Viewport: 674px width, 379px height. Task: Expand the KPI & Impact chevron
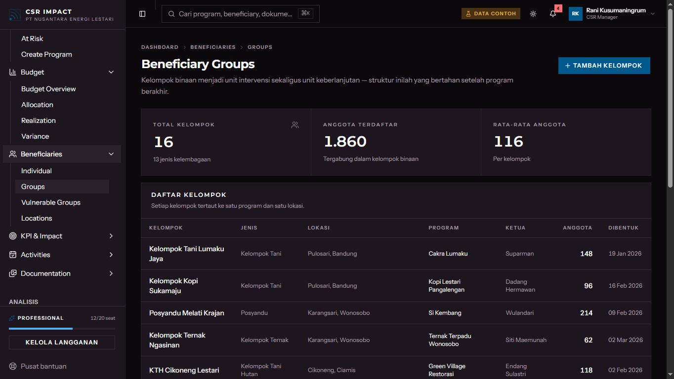point(111,236)
